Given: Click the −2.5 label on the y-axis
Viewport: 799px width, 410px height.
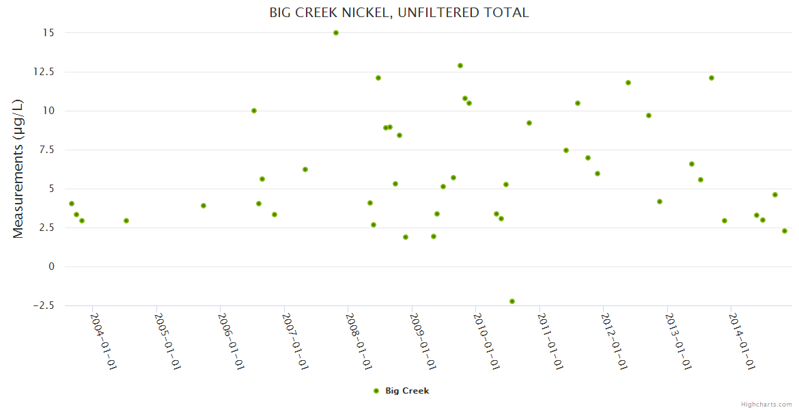Looking at the screenshot, I should click(43, 305).
